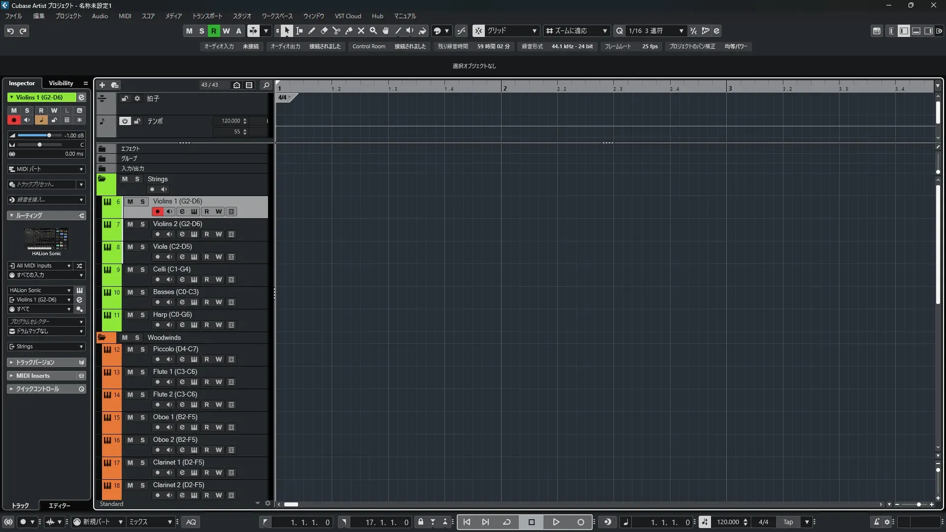Viewport: 946px width, 532px height.
Task: Select the Scissors (Split) tool
Action: 336,31
